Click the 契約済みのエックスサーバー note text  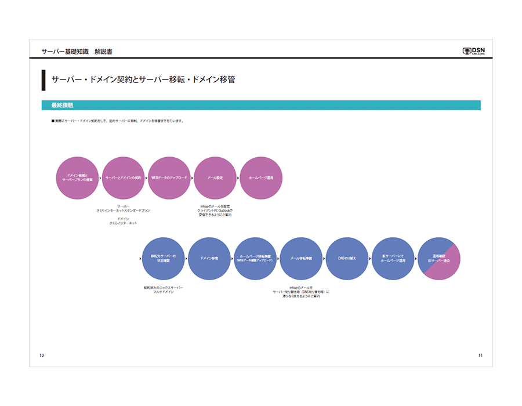pos(163,287)
